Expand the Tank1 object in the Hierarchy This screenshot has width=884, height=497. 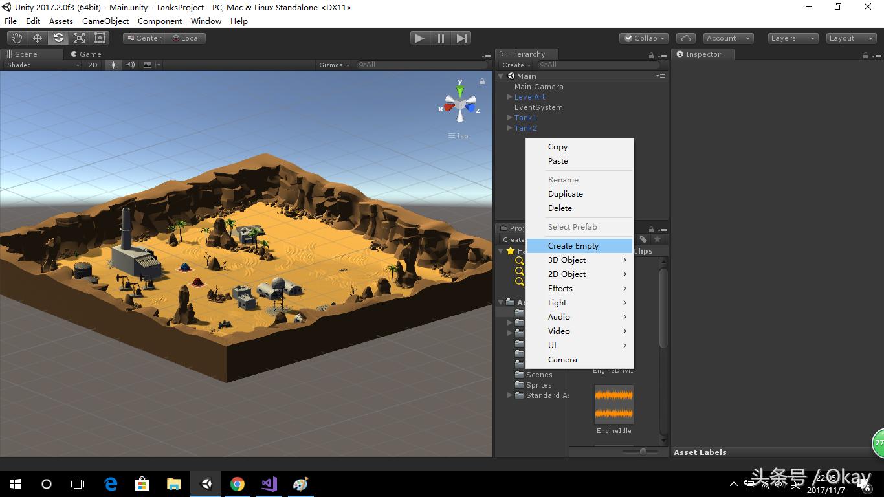509,118
